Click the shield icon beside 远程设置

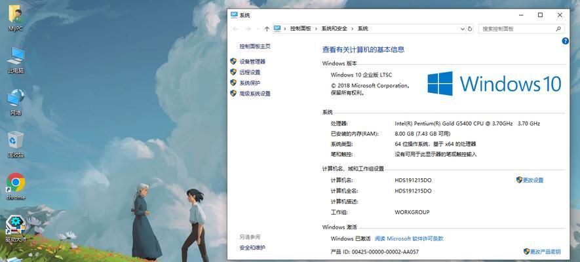(x=233, y=72)
